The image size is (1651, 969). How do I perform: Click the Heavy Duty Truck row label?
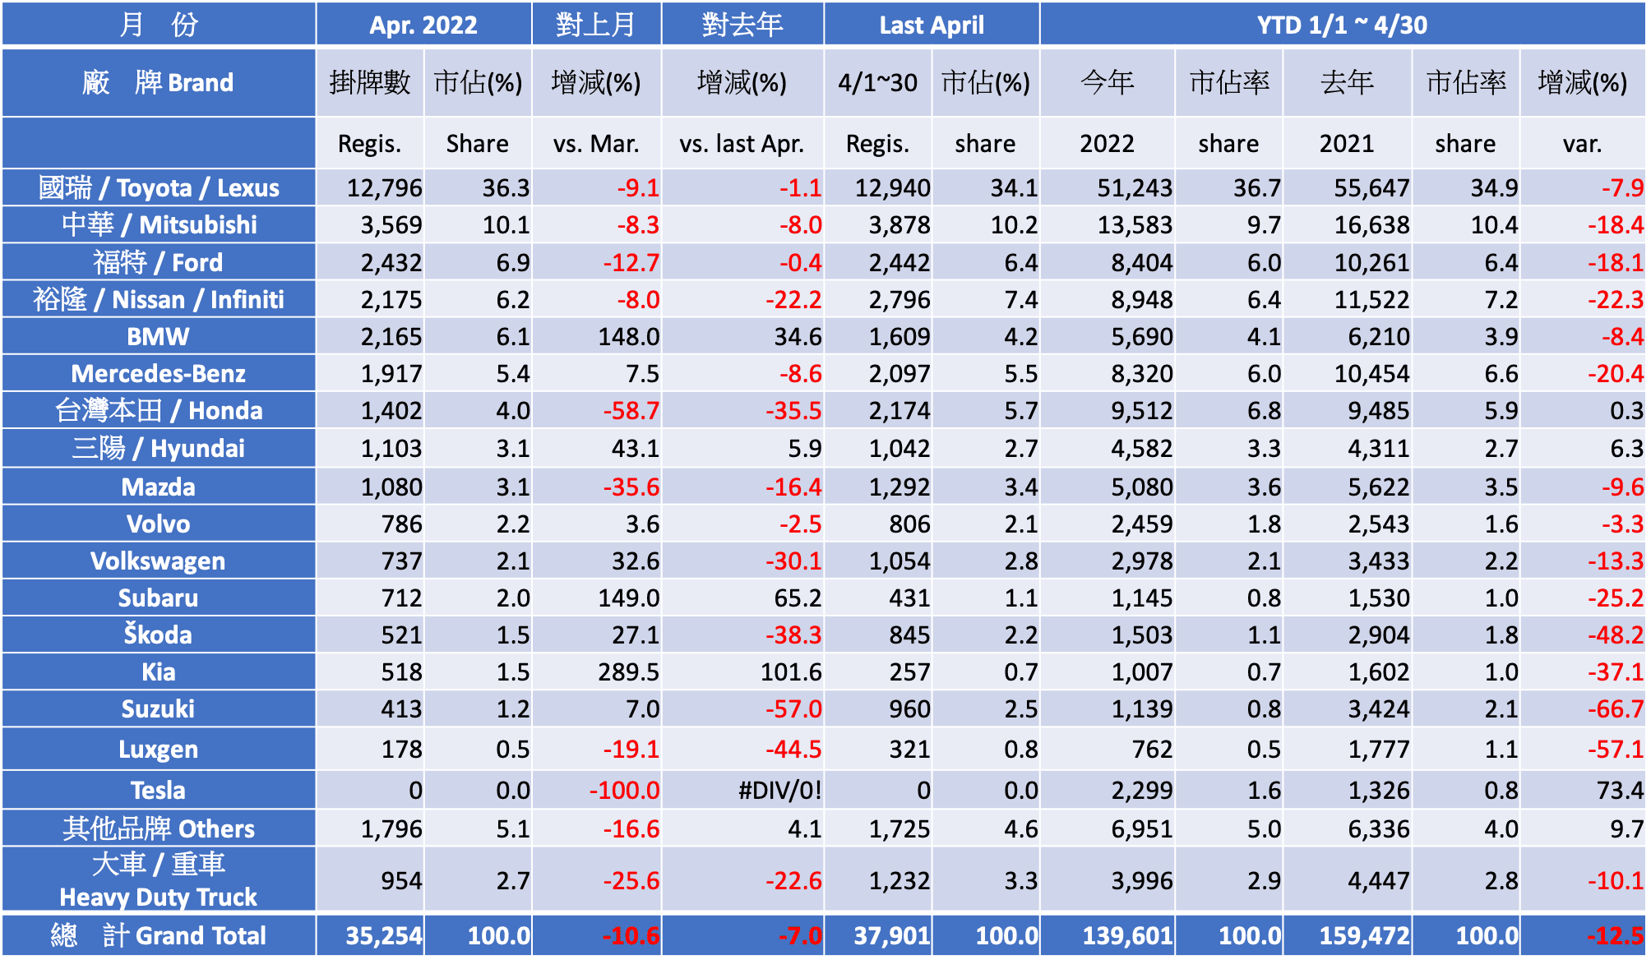(x=159, y=879)
